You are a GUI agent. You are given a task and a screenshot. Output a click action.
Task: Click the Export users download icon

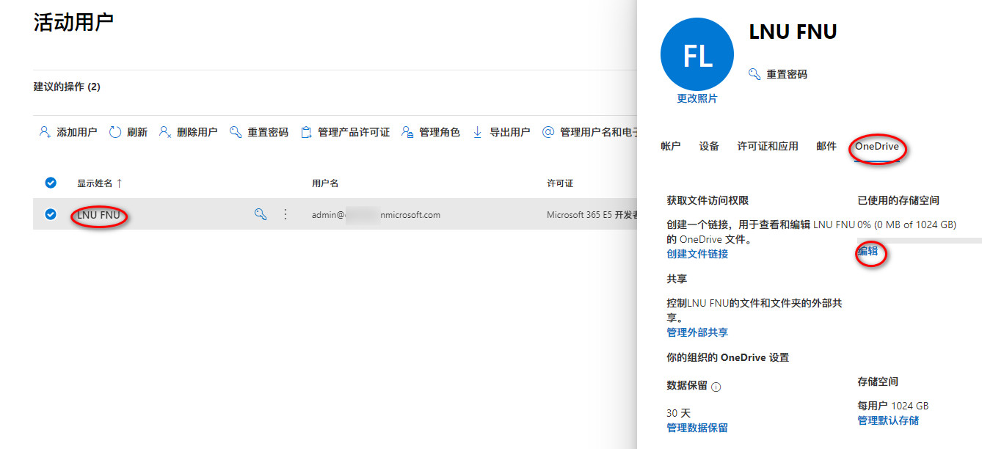click(x=478, y=132)
